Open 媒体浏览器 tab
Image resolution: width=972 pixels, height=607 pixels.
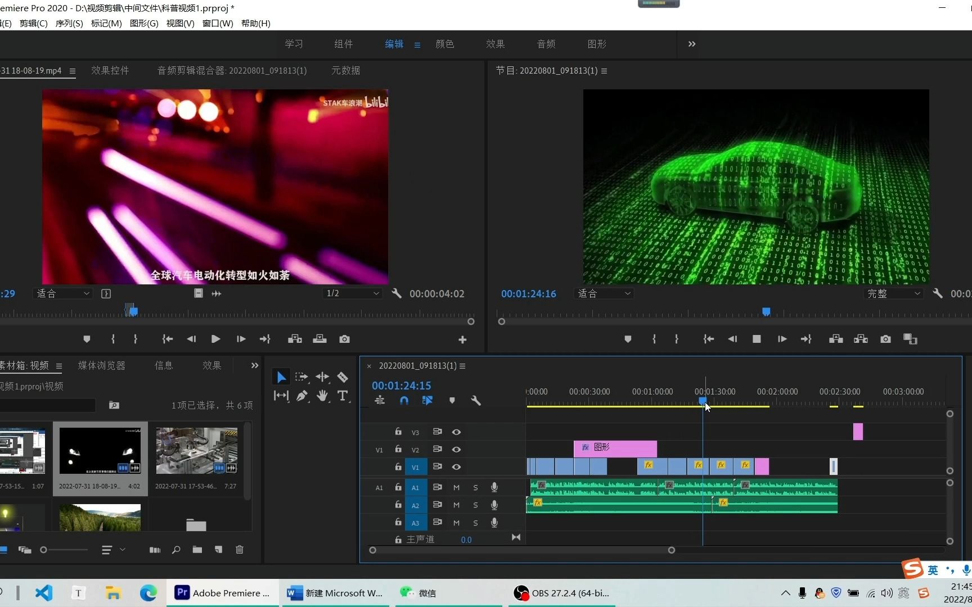(x=102, y=365)
